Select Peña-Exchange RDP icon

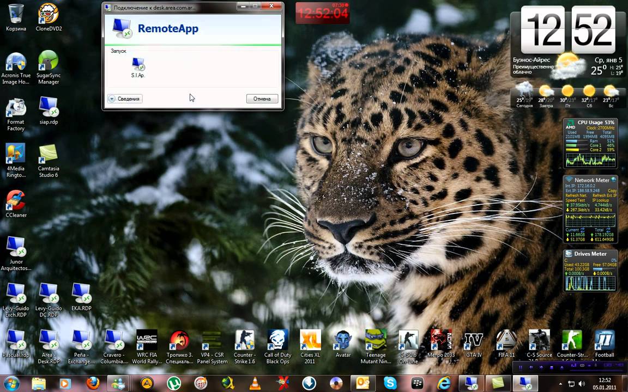(81, 346)
